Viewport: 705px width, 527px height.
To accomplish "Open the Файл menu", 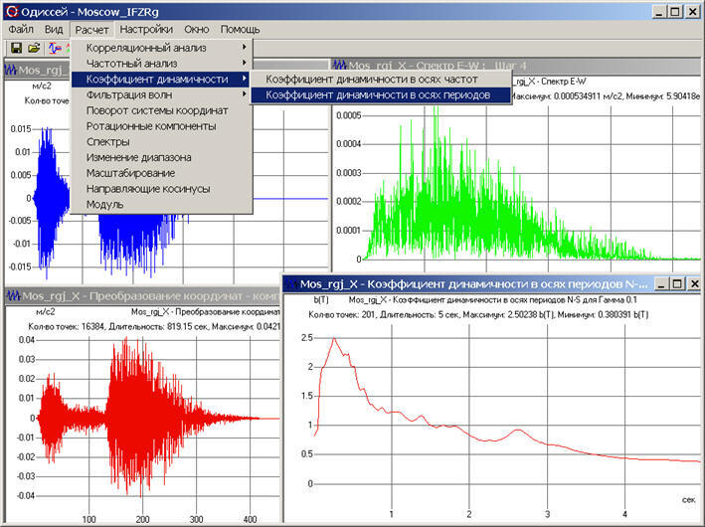I will (x=21, y=30).
